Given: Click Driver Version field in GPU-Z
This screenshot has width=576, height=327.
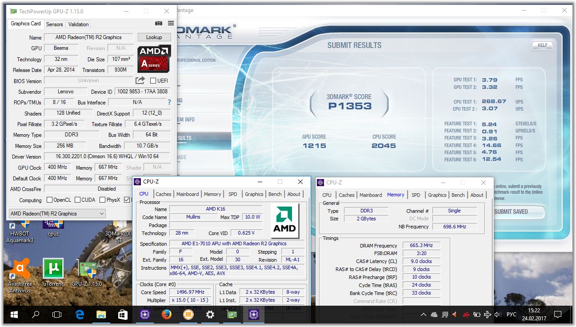Looking at the screenshot, I should point(107,156).
